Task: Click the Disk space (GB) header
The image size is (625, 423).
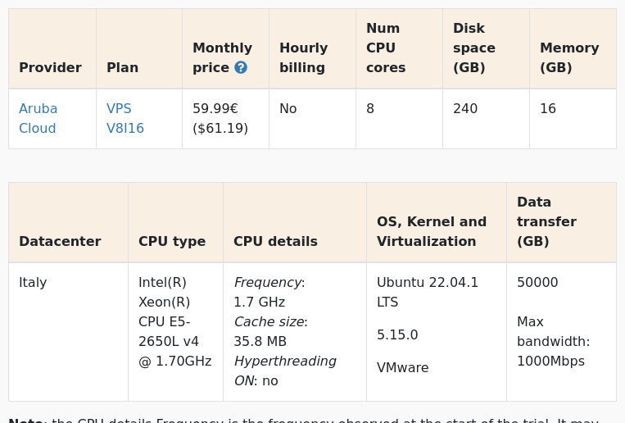Action: pos(473,48)
